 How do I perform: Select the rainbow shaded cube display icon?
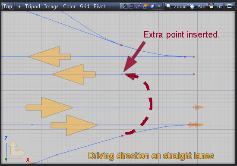[145, 6]
